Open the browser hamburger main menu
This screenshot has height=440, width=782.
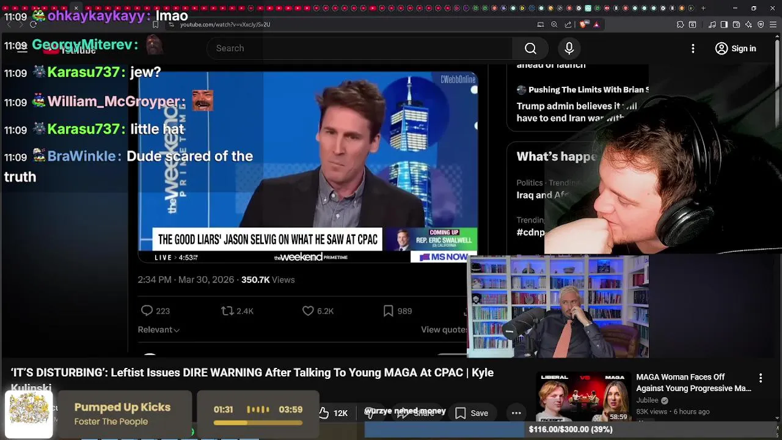773,24
